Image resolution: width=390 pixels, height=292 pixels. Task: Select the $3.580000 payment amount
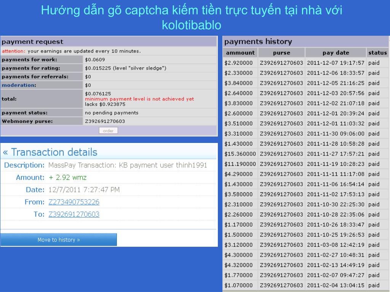click(x=238, y=194)
